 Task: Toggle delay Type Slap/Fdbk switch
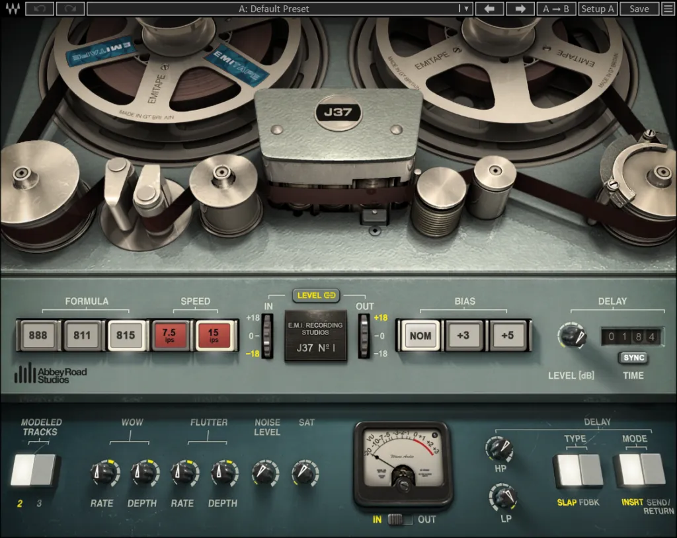578,471
